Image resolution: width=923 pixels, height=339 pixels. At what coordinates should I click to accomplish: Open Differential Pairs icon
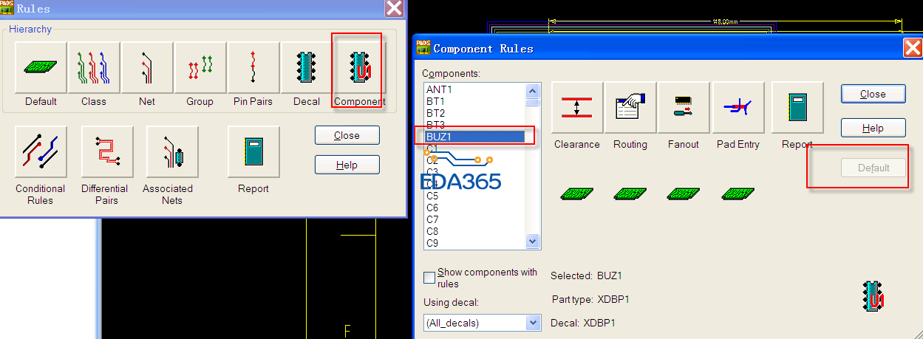(x=106, y=151)
